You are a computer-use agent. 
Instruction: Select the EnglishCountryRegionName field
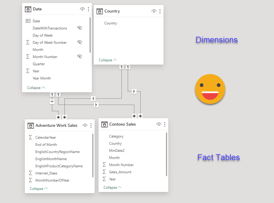coord(58,152)
